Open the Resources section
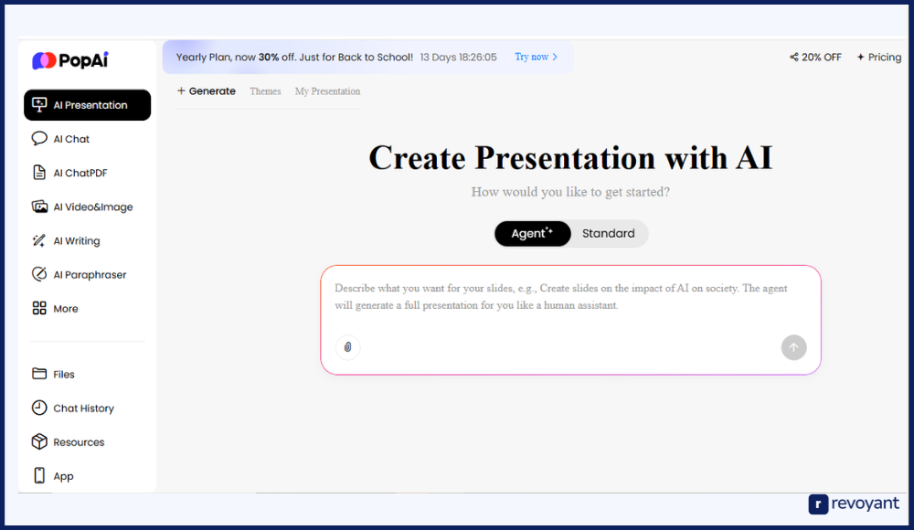The width and height of the screenshot is (914, 530). (79, 442)
